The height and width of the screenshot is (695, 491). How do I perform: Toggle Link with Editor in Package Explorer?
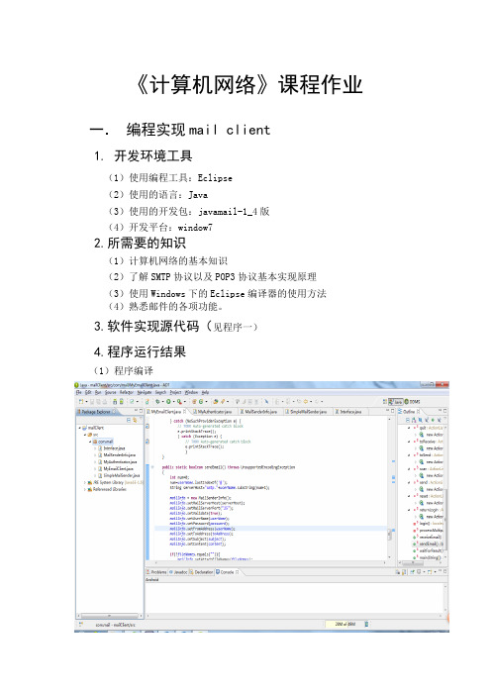point(135,420)
